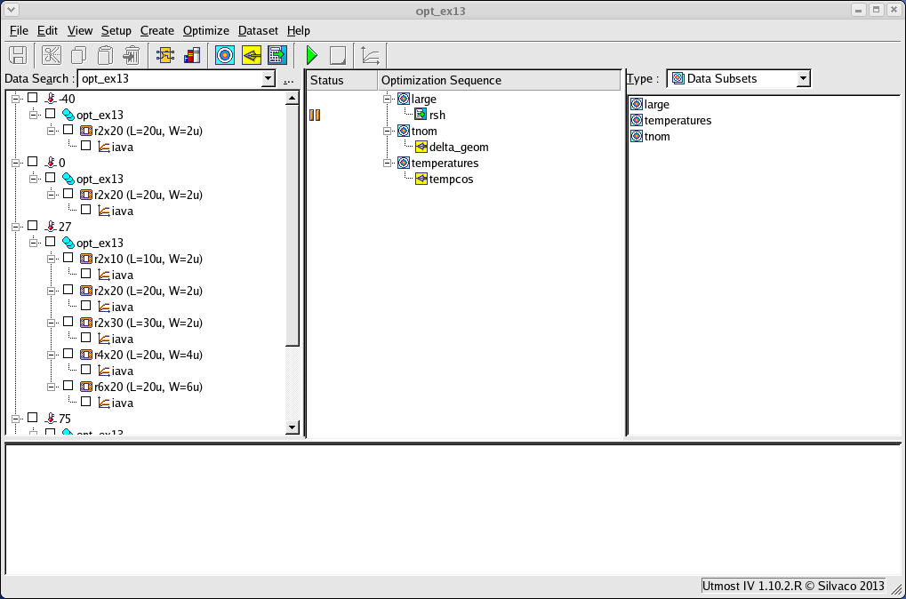Click the resistor icon for r2x30 (L=30u, W=2u)
The image size is (906, 599).
(86, 323)
